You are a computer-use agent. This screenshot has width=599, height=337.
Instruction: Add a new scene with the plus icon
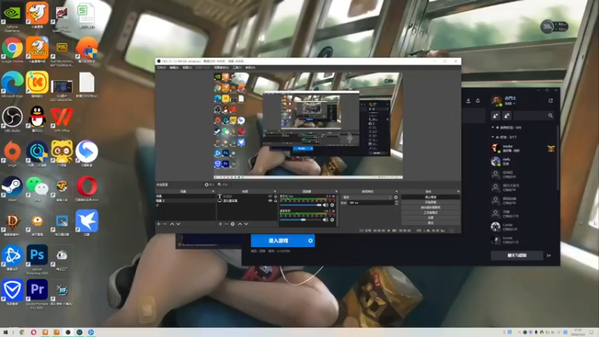tap(159, 224)
